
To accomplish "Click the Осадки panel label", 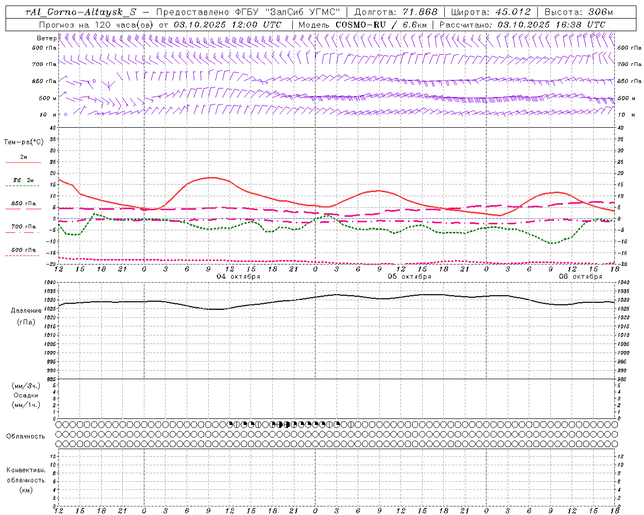I will click(x=26, y=395).
